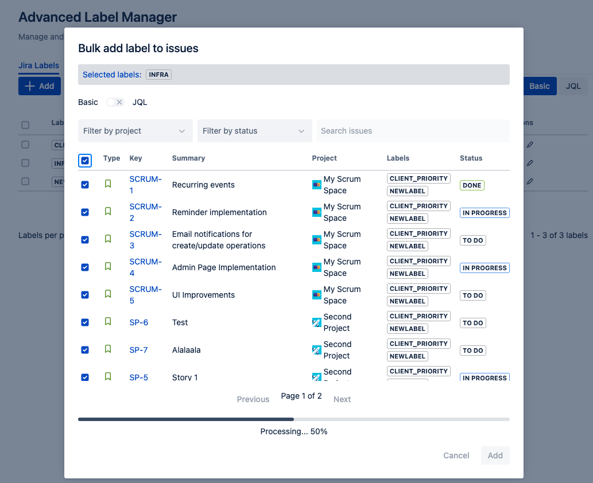The width and height of the screenshot is (593, 483).
Task: Uncheck the select-all checkbox in the table header
Action: click(x=85, y=161)
